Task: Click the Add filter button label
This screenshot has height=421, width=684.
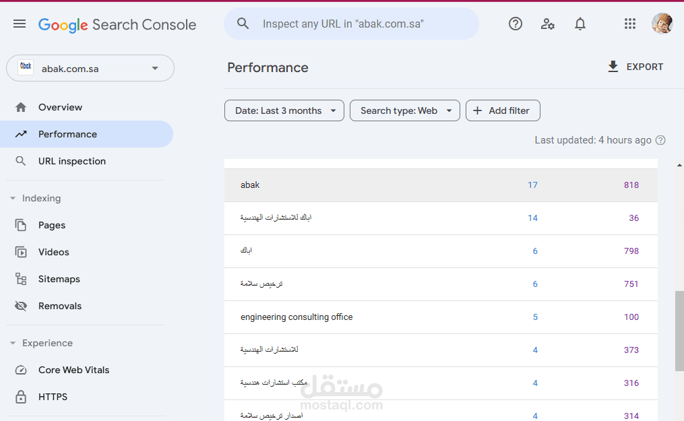Action: pyautogui.click(x=509, y=110)
